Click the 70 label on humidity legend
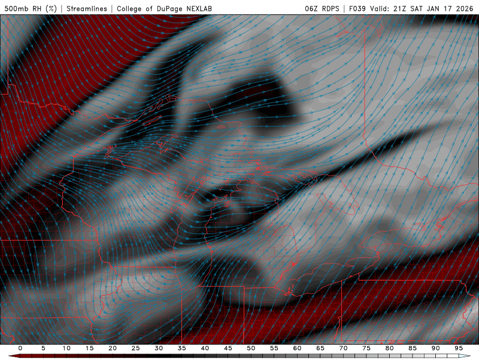Image resolution: width=479 pixels, height=359 pixels. [343, 348]
